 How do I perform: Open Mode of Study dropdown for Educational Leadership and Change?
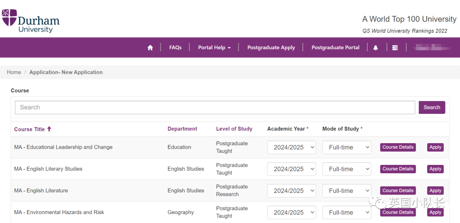tap(347, 147)
